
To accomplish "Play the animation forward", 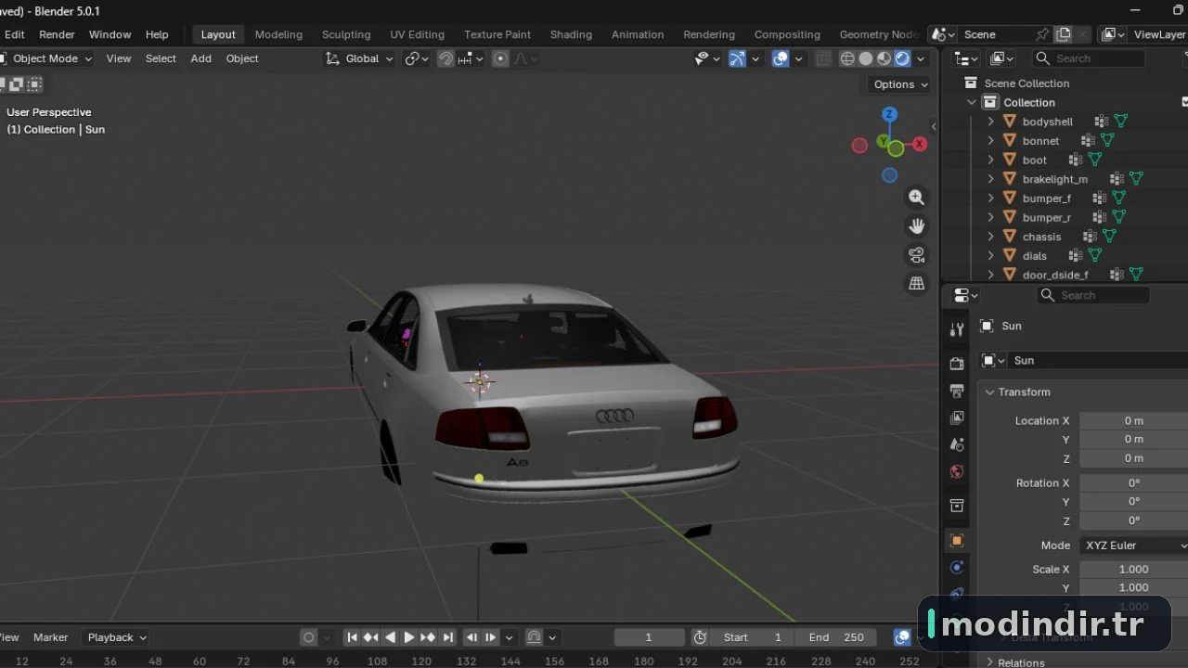I will pyautogui.click(x=408, y=637).
